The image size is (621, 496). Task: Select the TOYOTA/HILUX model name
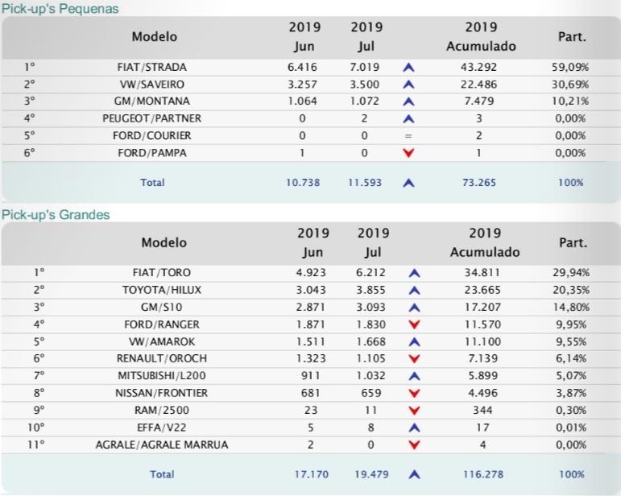(x=162, y=290)
